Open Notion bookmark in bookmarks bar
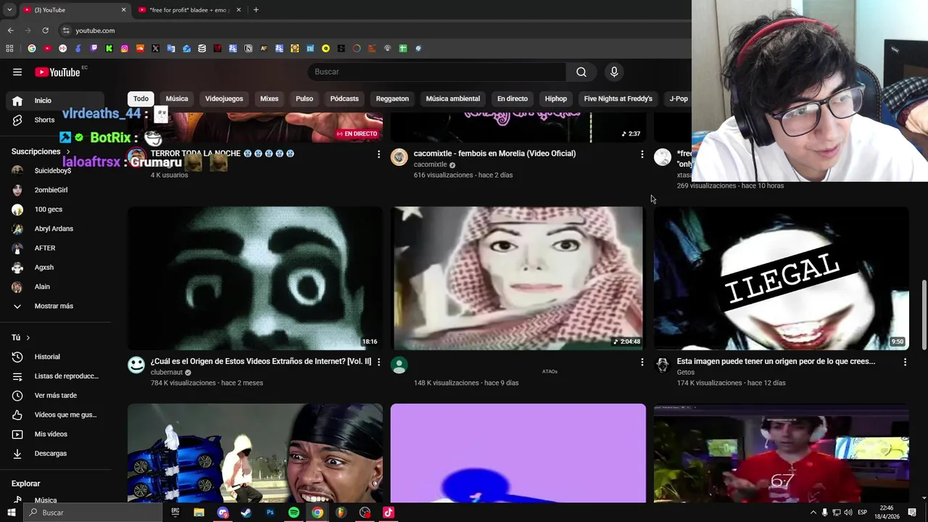The height and width of the screenshot is (522, 928). pyautogui.click(x=248, y=49)
